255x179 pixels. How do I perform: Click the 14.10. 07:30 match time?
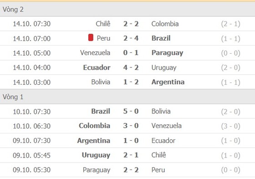[x=32, y=24]
